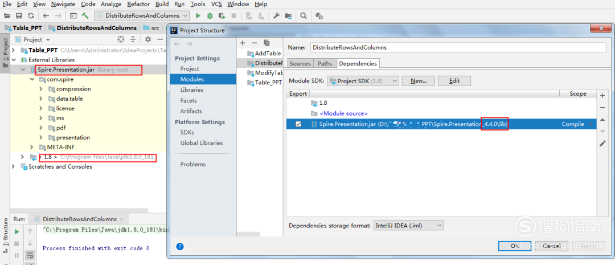Select the DistributeRowsAndColumns Run tab
The width and height of the screenshot is (615, 265).
click(80, 219)
